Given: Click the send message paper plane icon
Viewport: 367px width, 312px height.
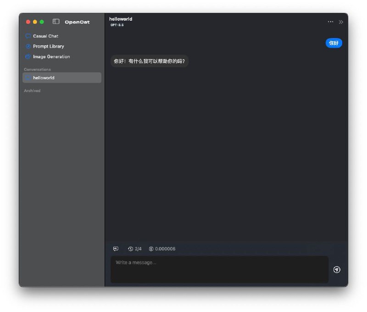Looking at the screenshot, I should click(x=338, y=270).
